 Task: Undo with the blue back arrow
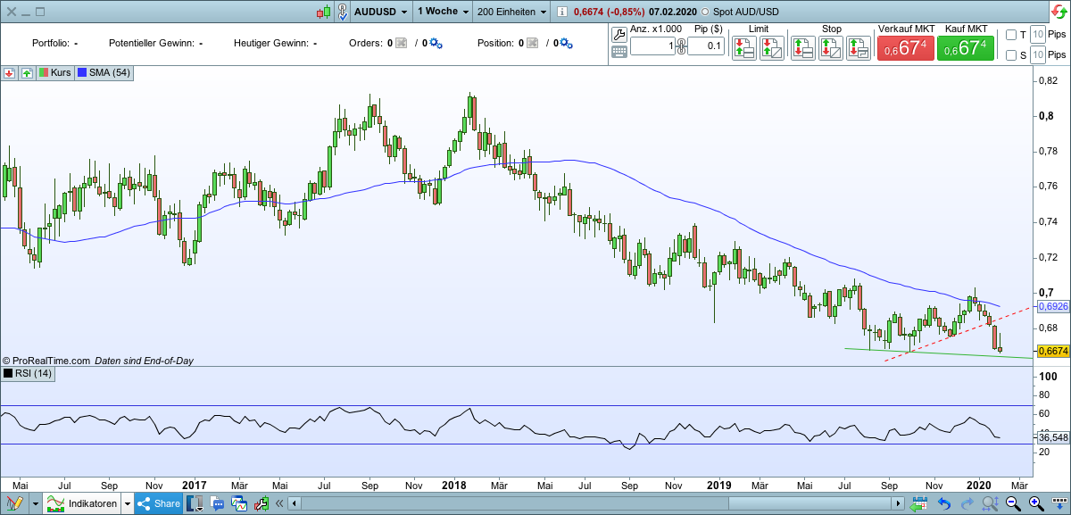943,503
